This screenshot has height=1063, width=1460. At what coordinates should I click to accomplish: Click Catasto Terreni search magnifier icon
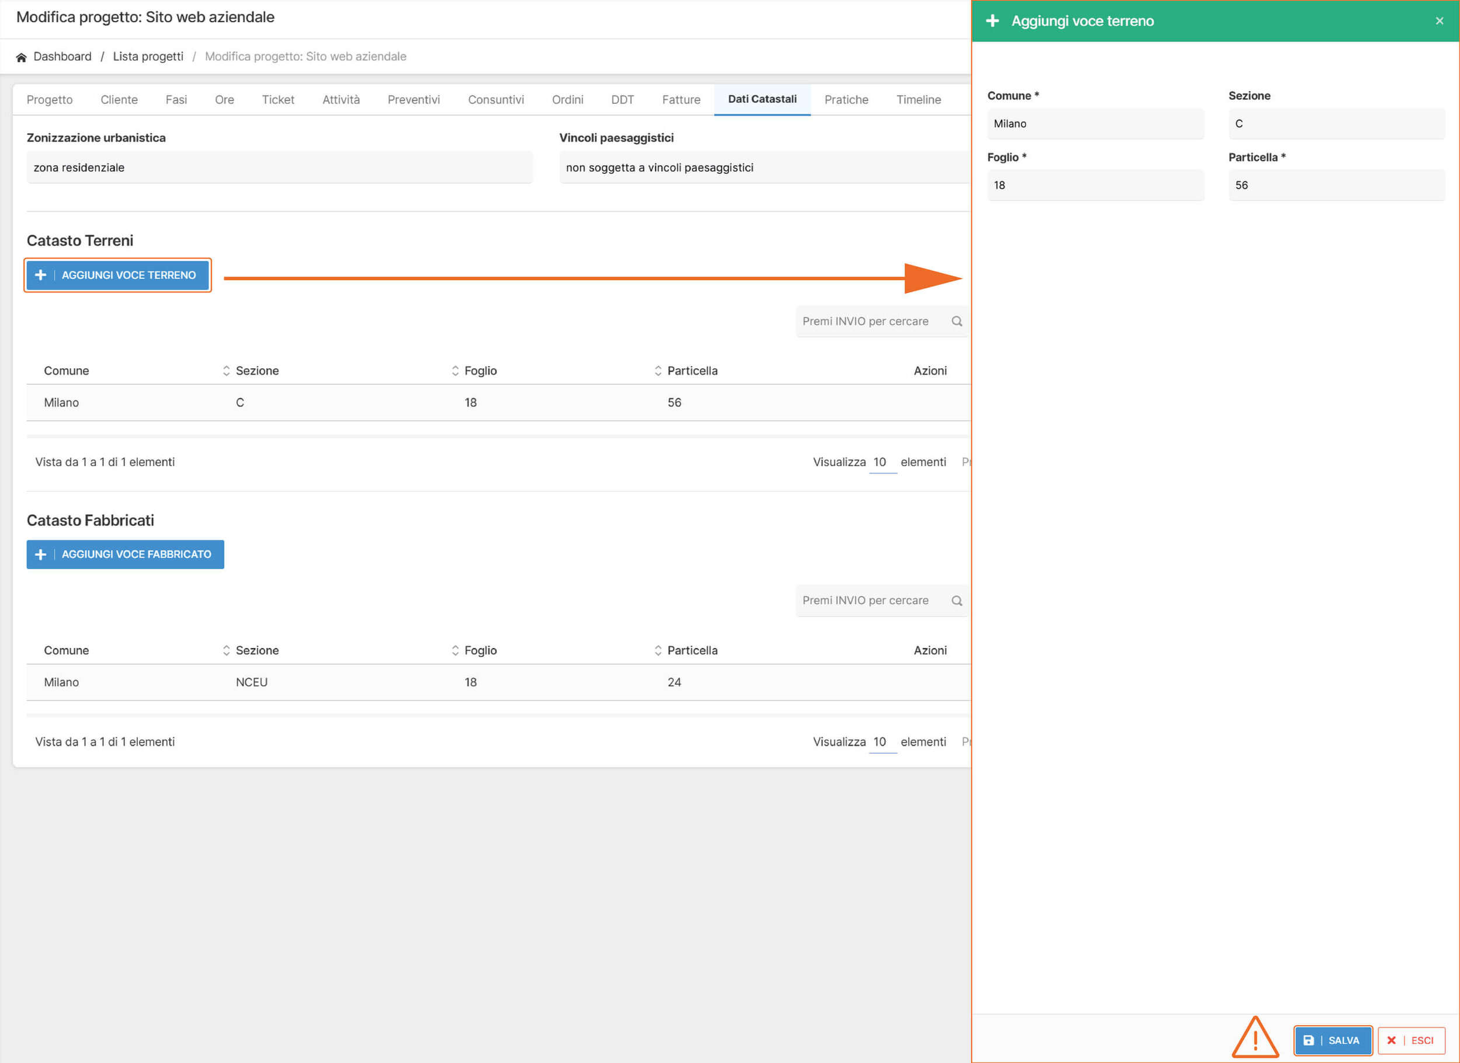coord(957,321)
